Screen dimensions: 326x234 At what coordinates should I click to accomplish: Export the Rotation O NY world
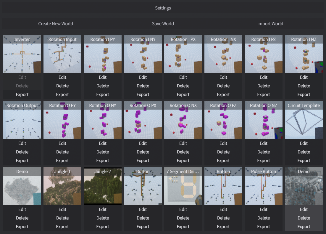pyautogui.click(x=102, y=160)
